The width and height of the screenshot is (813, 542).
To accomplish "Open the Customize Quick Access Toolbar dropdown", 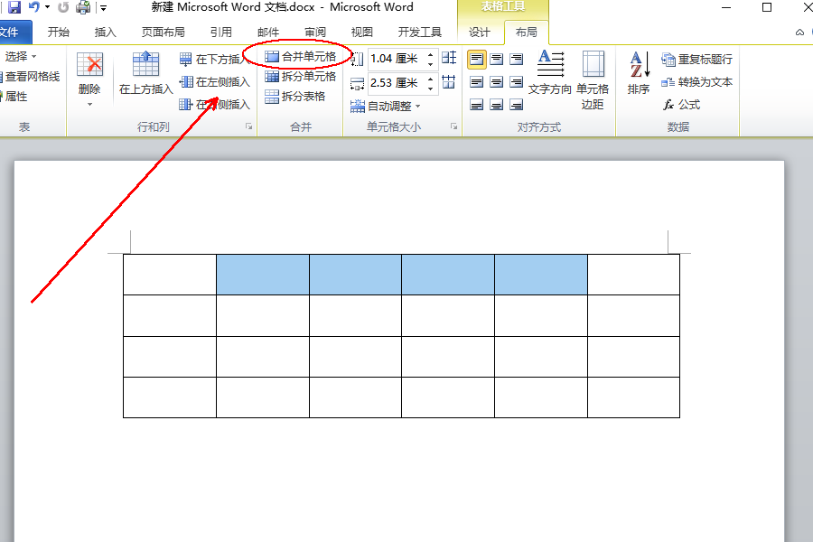I will click(x=104, y=8).
